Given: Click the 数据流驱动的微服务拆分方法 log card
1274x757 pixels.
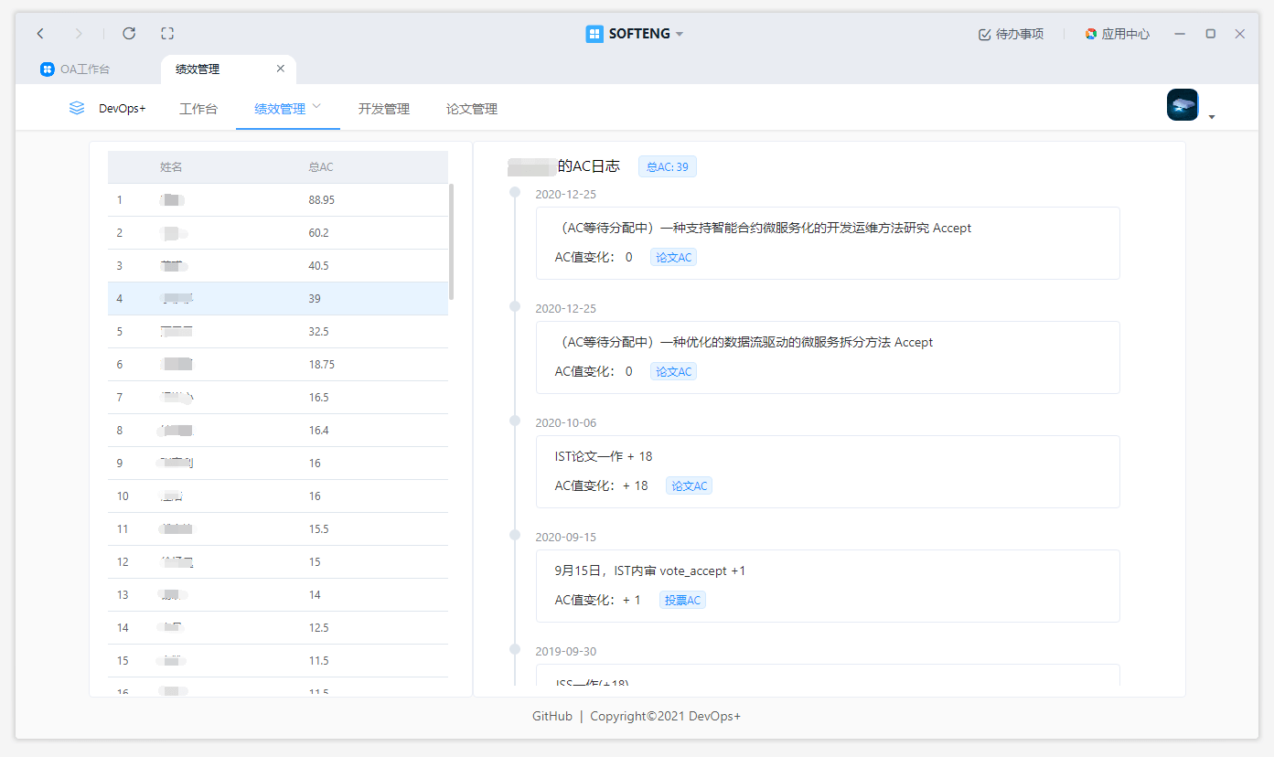Looking at the screenshot, I should [828, 357].
